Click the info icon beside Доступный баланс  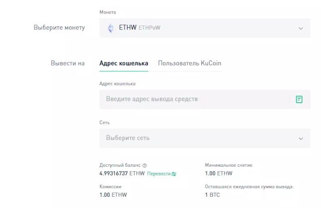(x=145, y=166)
